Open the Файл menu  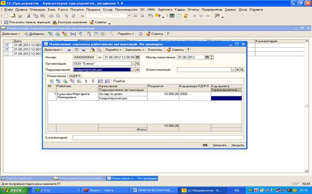click(x=9, y=10)
